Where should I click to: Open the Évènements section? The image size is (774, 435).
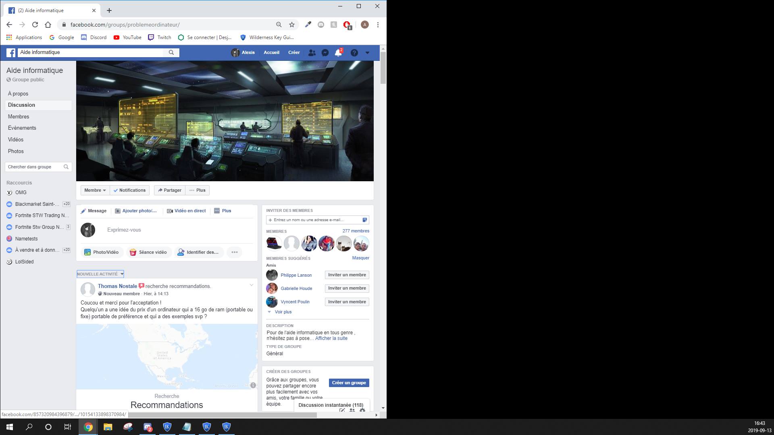point(22,128)
